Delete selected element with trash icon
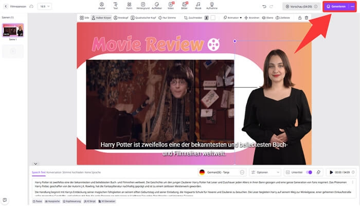The width and height of the screenshot is (360, 206). [x=306, y=18]
